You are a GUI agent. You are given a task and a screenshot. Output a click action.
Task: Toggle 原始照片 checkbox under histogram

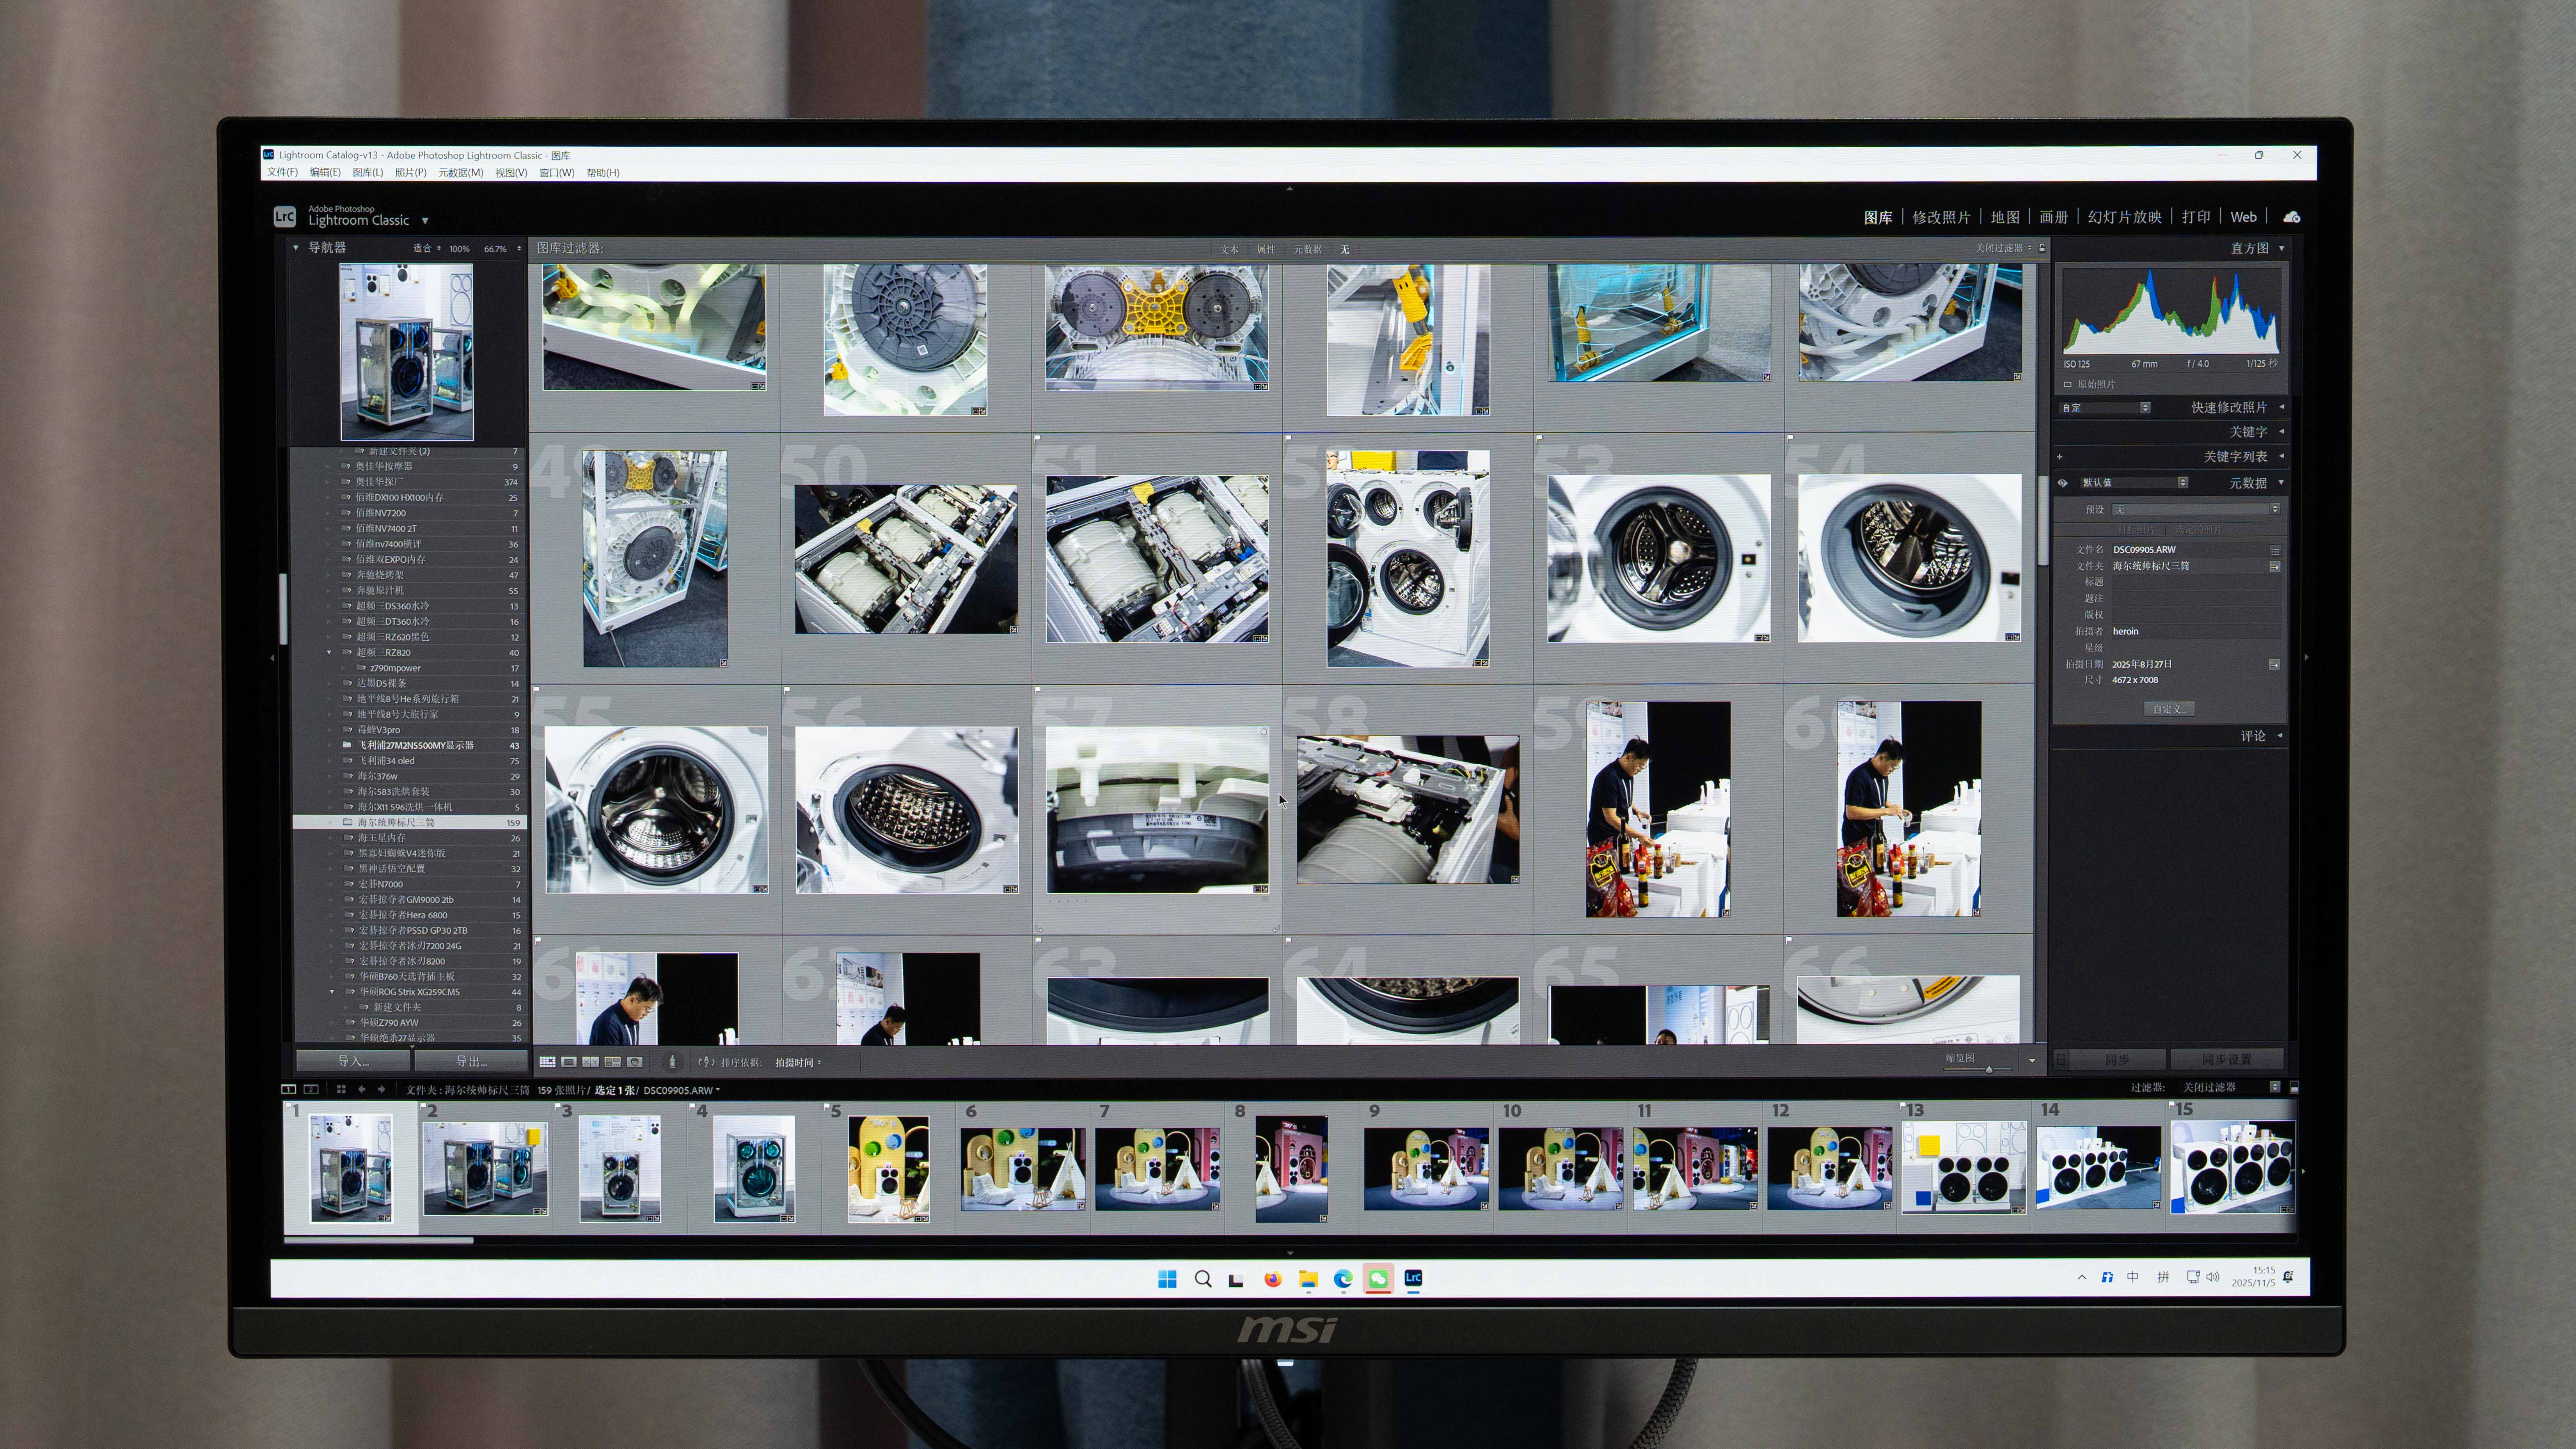(x=2068, y=384)
